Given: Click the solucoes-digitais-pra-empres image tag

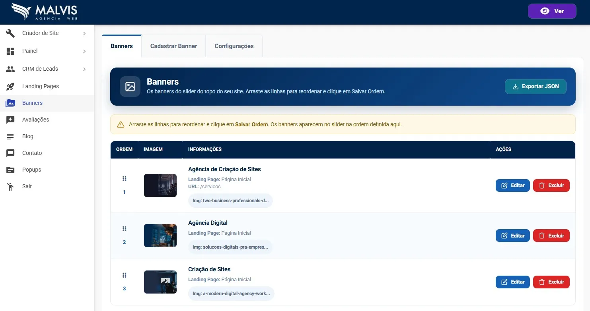Looking at the screenshot, I should [230, 247].
